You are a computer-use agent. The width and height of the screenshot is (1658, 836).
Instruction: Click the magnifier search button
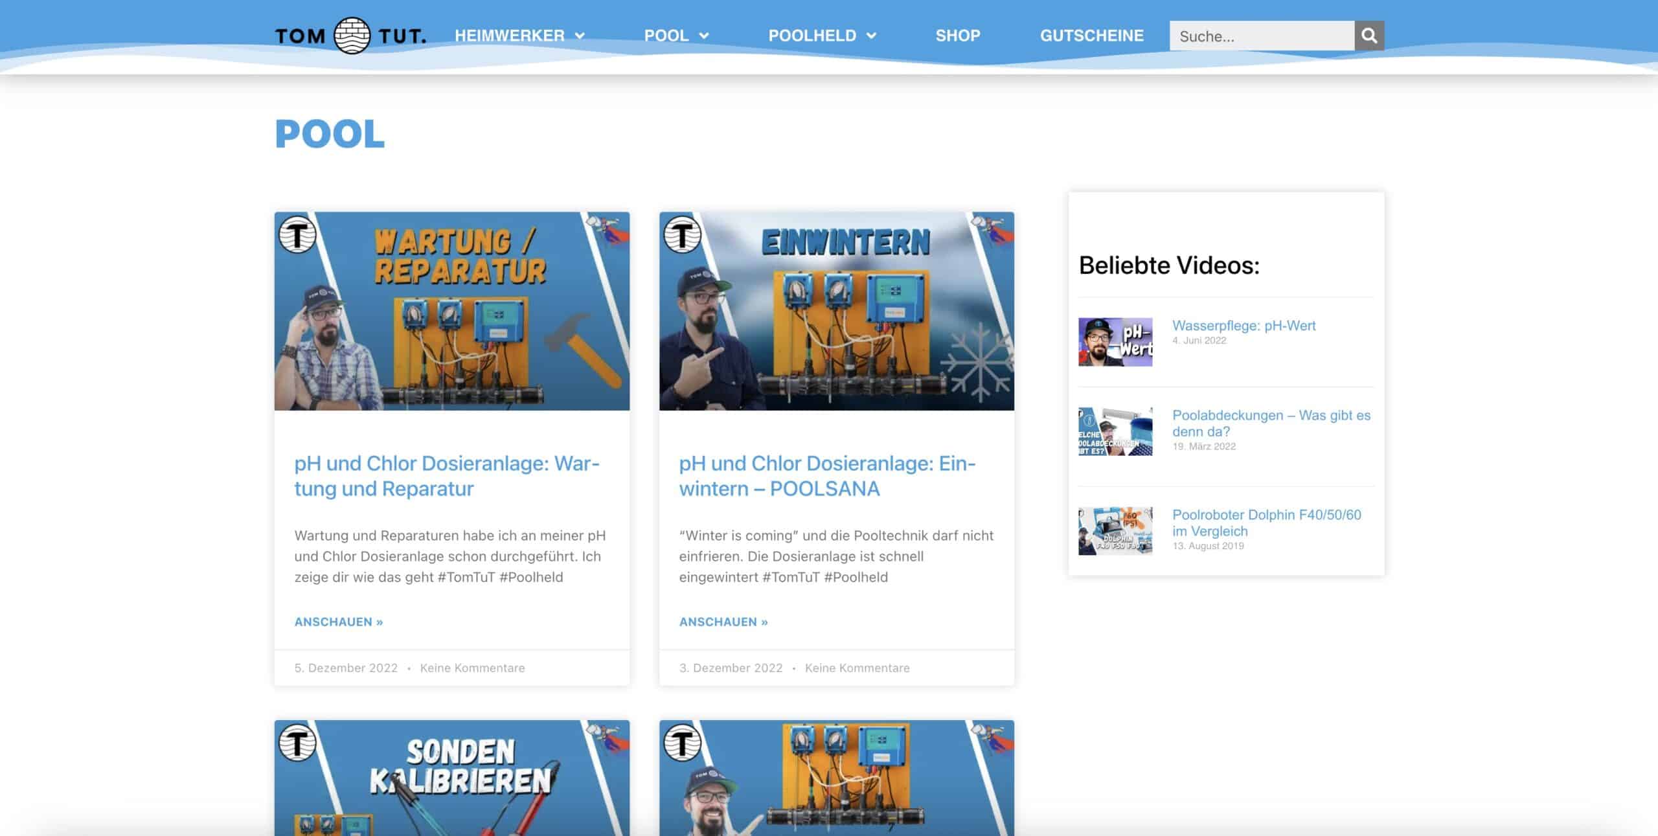tap(1369, 36)
